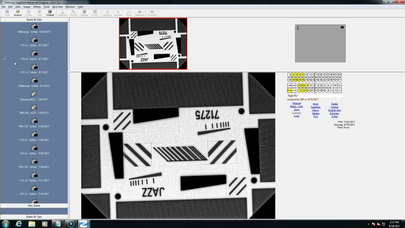Viewport: 405px width, 228px height.
Task: Select the Zoom magnifier toolbar tool
Action: point(129,13)
